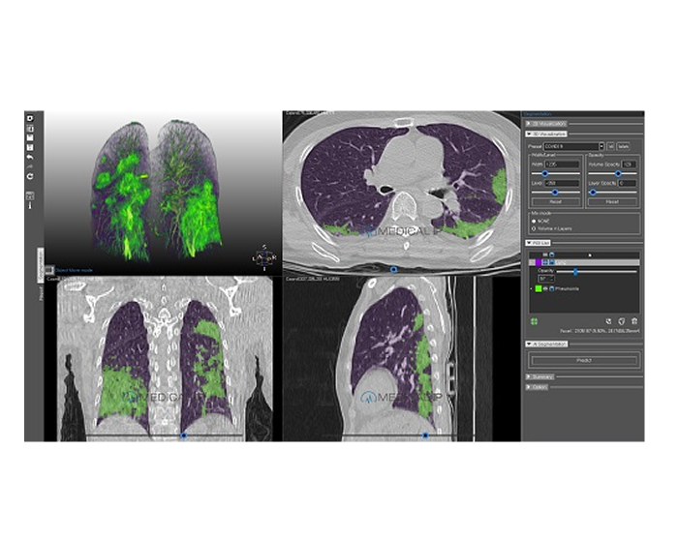678x540 pixels.
Task: Reset the Width/Level settings
Action: tap(556, 202)
